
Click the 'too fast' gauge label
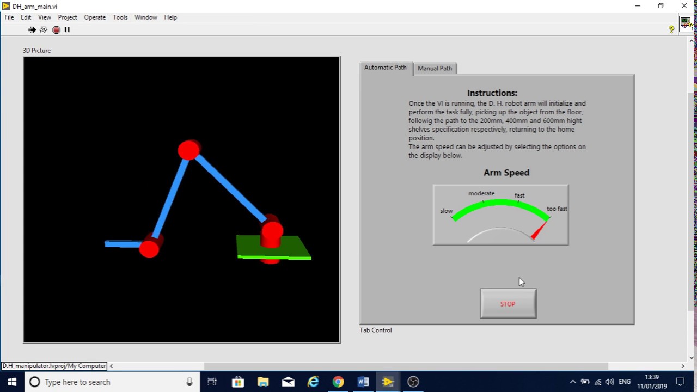tap(557, 209)
